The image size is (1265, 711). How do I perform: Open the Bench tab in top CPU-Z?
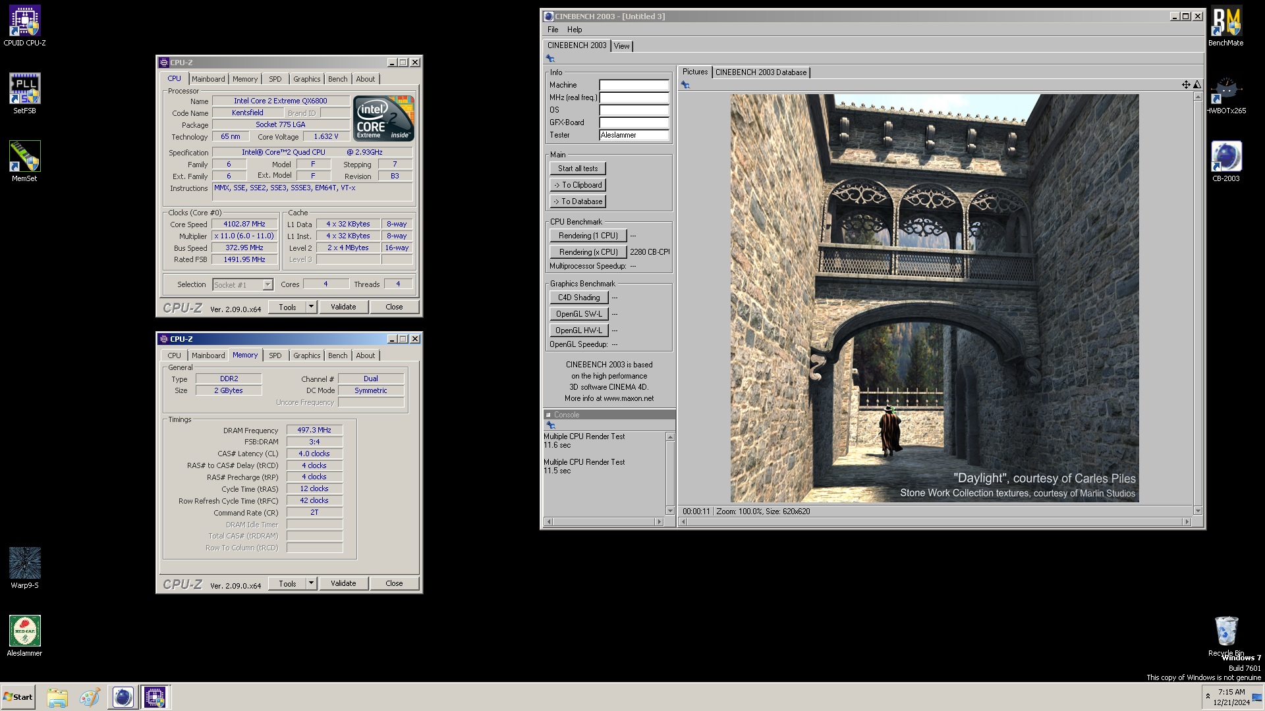[x=337, y=79]
